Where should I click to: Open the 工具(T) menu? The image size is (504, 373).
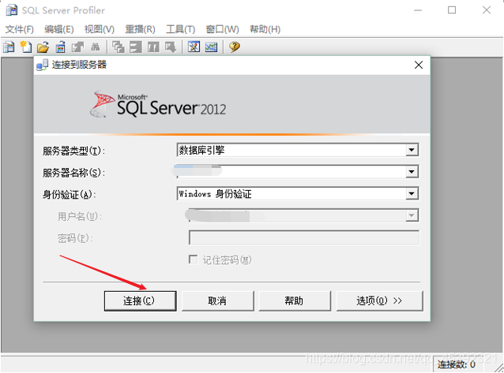[181, 29]
